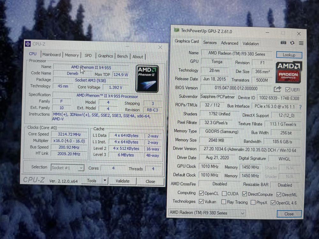Toggle the Ray Tracing checkbox
Viewport: 319px width, 239px height.
point(224,202)
